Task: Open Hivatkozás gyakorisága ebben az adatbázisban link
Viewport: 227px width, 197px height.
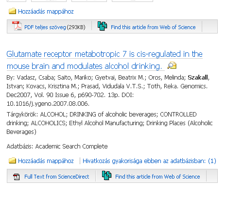Action: [149, 161]
